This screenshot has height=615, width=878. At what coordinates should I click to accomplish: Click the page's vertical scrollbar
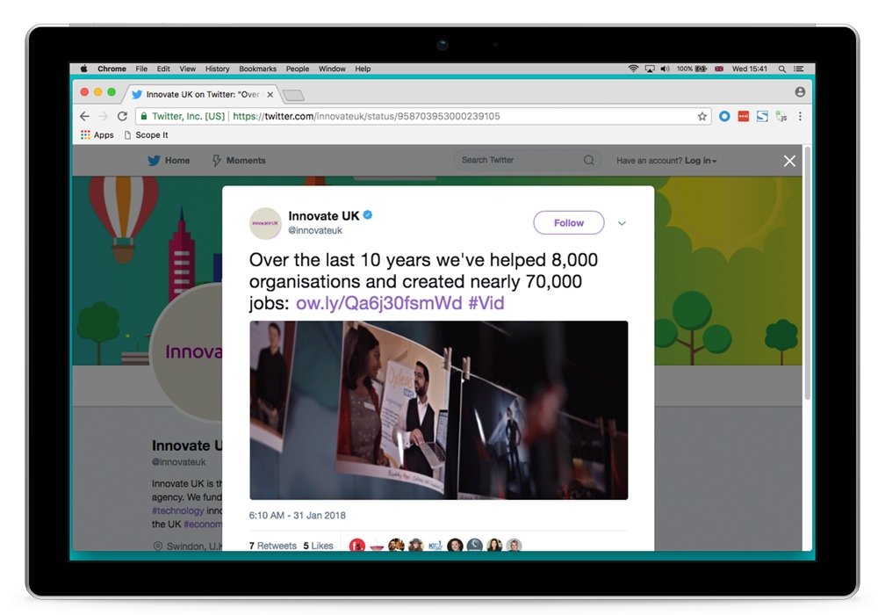point(808,273)
